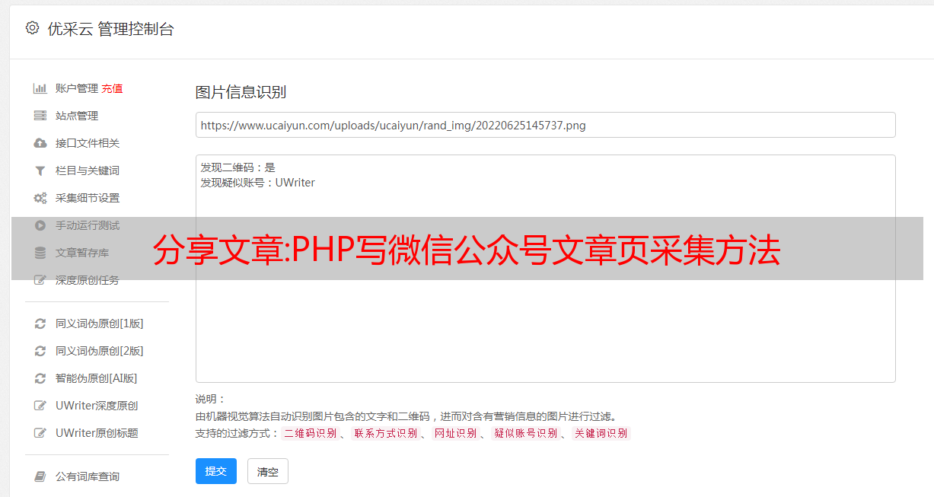Click the gears icon for 采集细节设置
This screenshot has height=497, width=934.
pyautogui.click(x=40, y=198)
